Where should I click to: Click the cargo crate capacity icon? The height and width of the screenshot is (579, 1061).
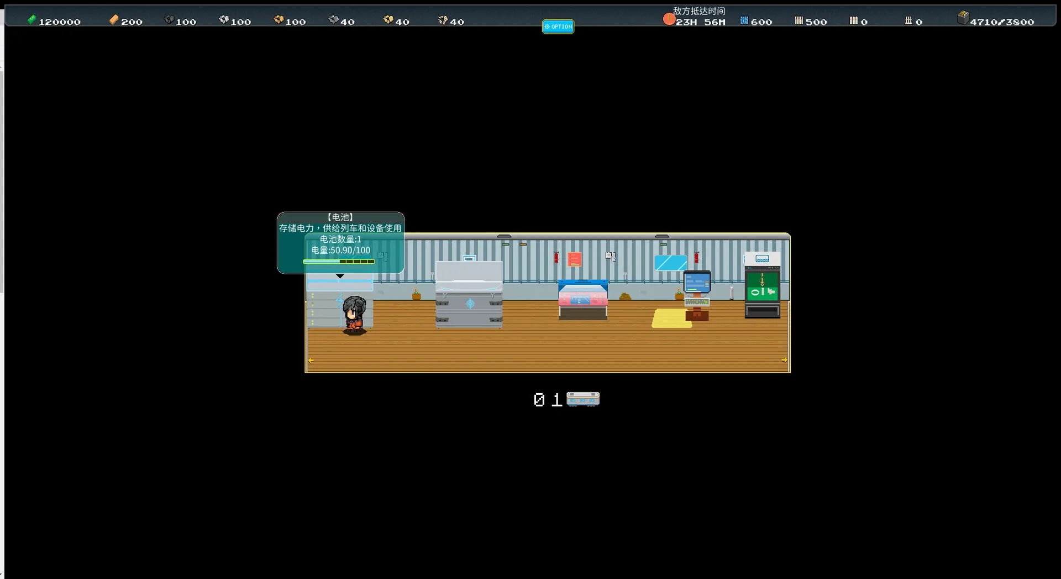pyautogui.click(x=963, y=18)
